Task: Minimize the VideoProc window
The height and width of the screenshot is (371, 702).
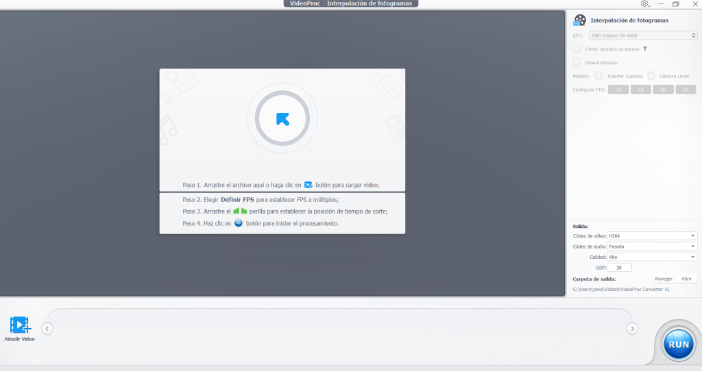Action: coord(661,3)
